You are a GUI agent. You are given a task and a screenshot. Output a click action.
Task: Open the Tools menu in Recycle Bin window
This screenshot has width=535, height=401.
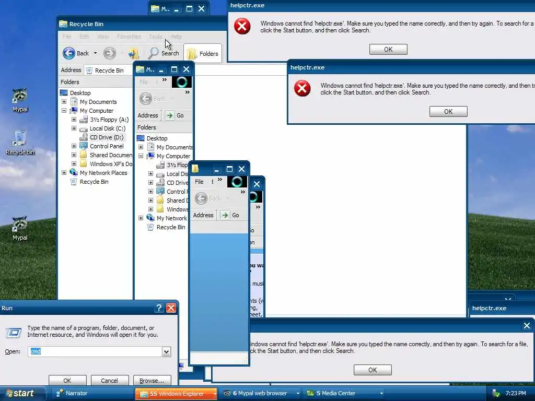156,36
